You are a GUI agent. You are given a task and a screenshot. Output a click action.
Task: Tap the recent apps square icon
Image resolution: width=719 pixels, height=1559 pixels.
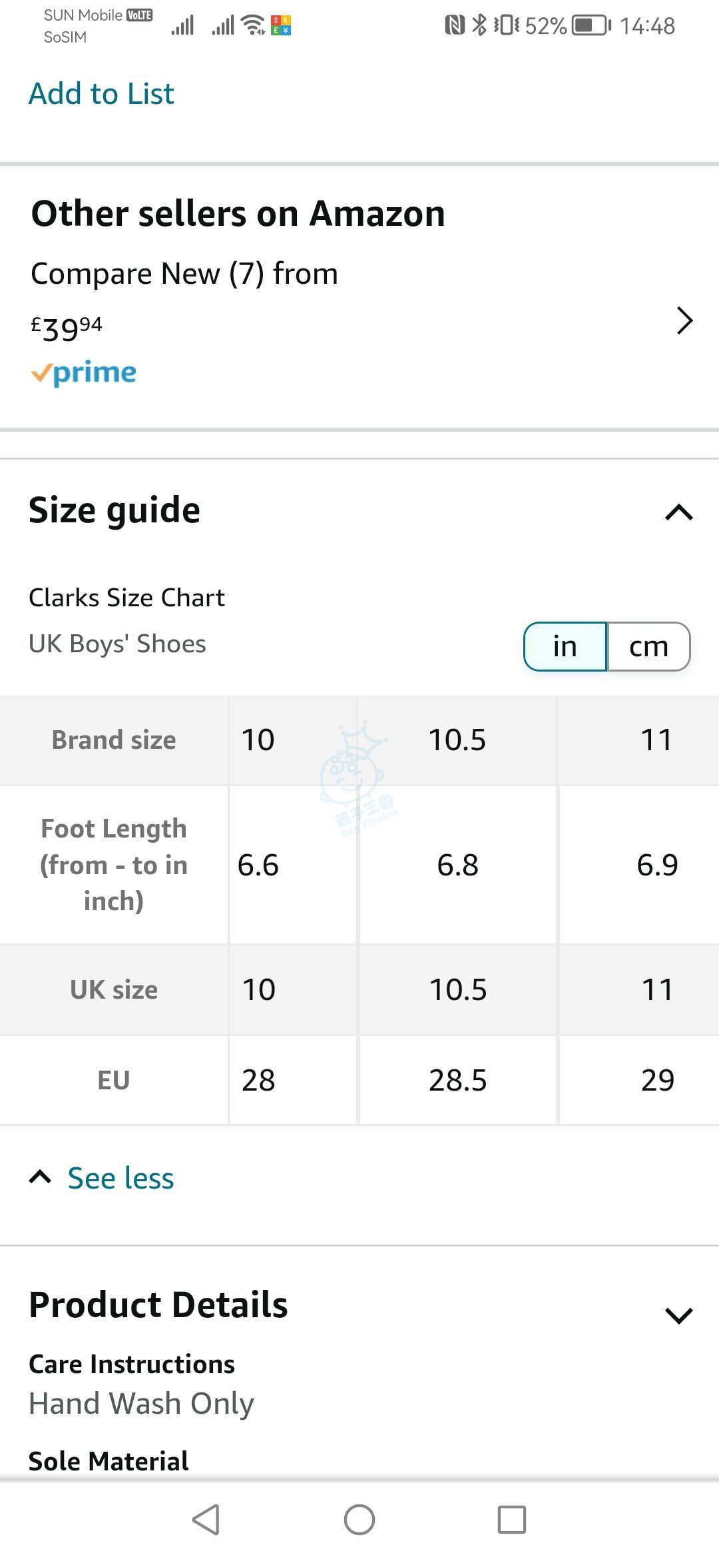click(512, 1520)
